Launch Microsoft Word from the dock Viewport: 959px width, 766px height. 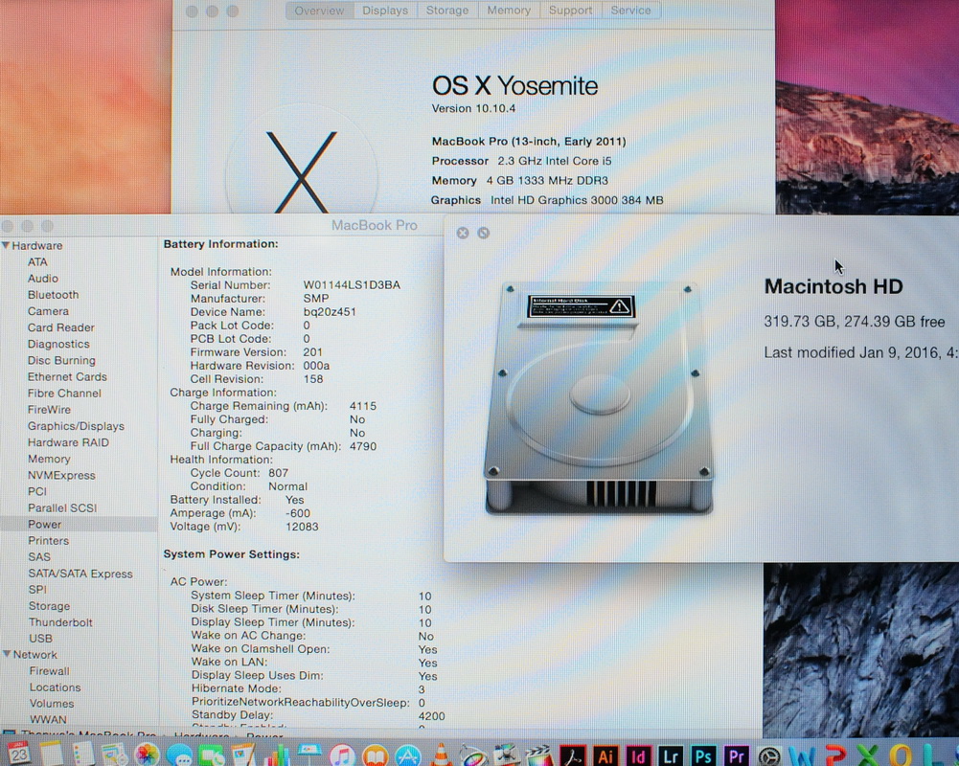coord(802,755)
